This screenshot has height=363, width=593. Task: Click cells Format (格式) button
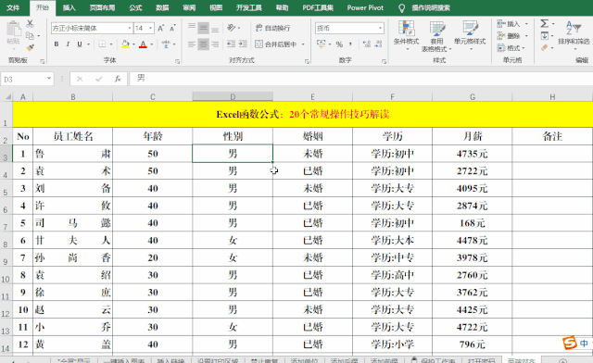point(511,48)
